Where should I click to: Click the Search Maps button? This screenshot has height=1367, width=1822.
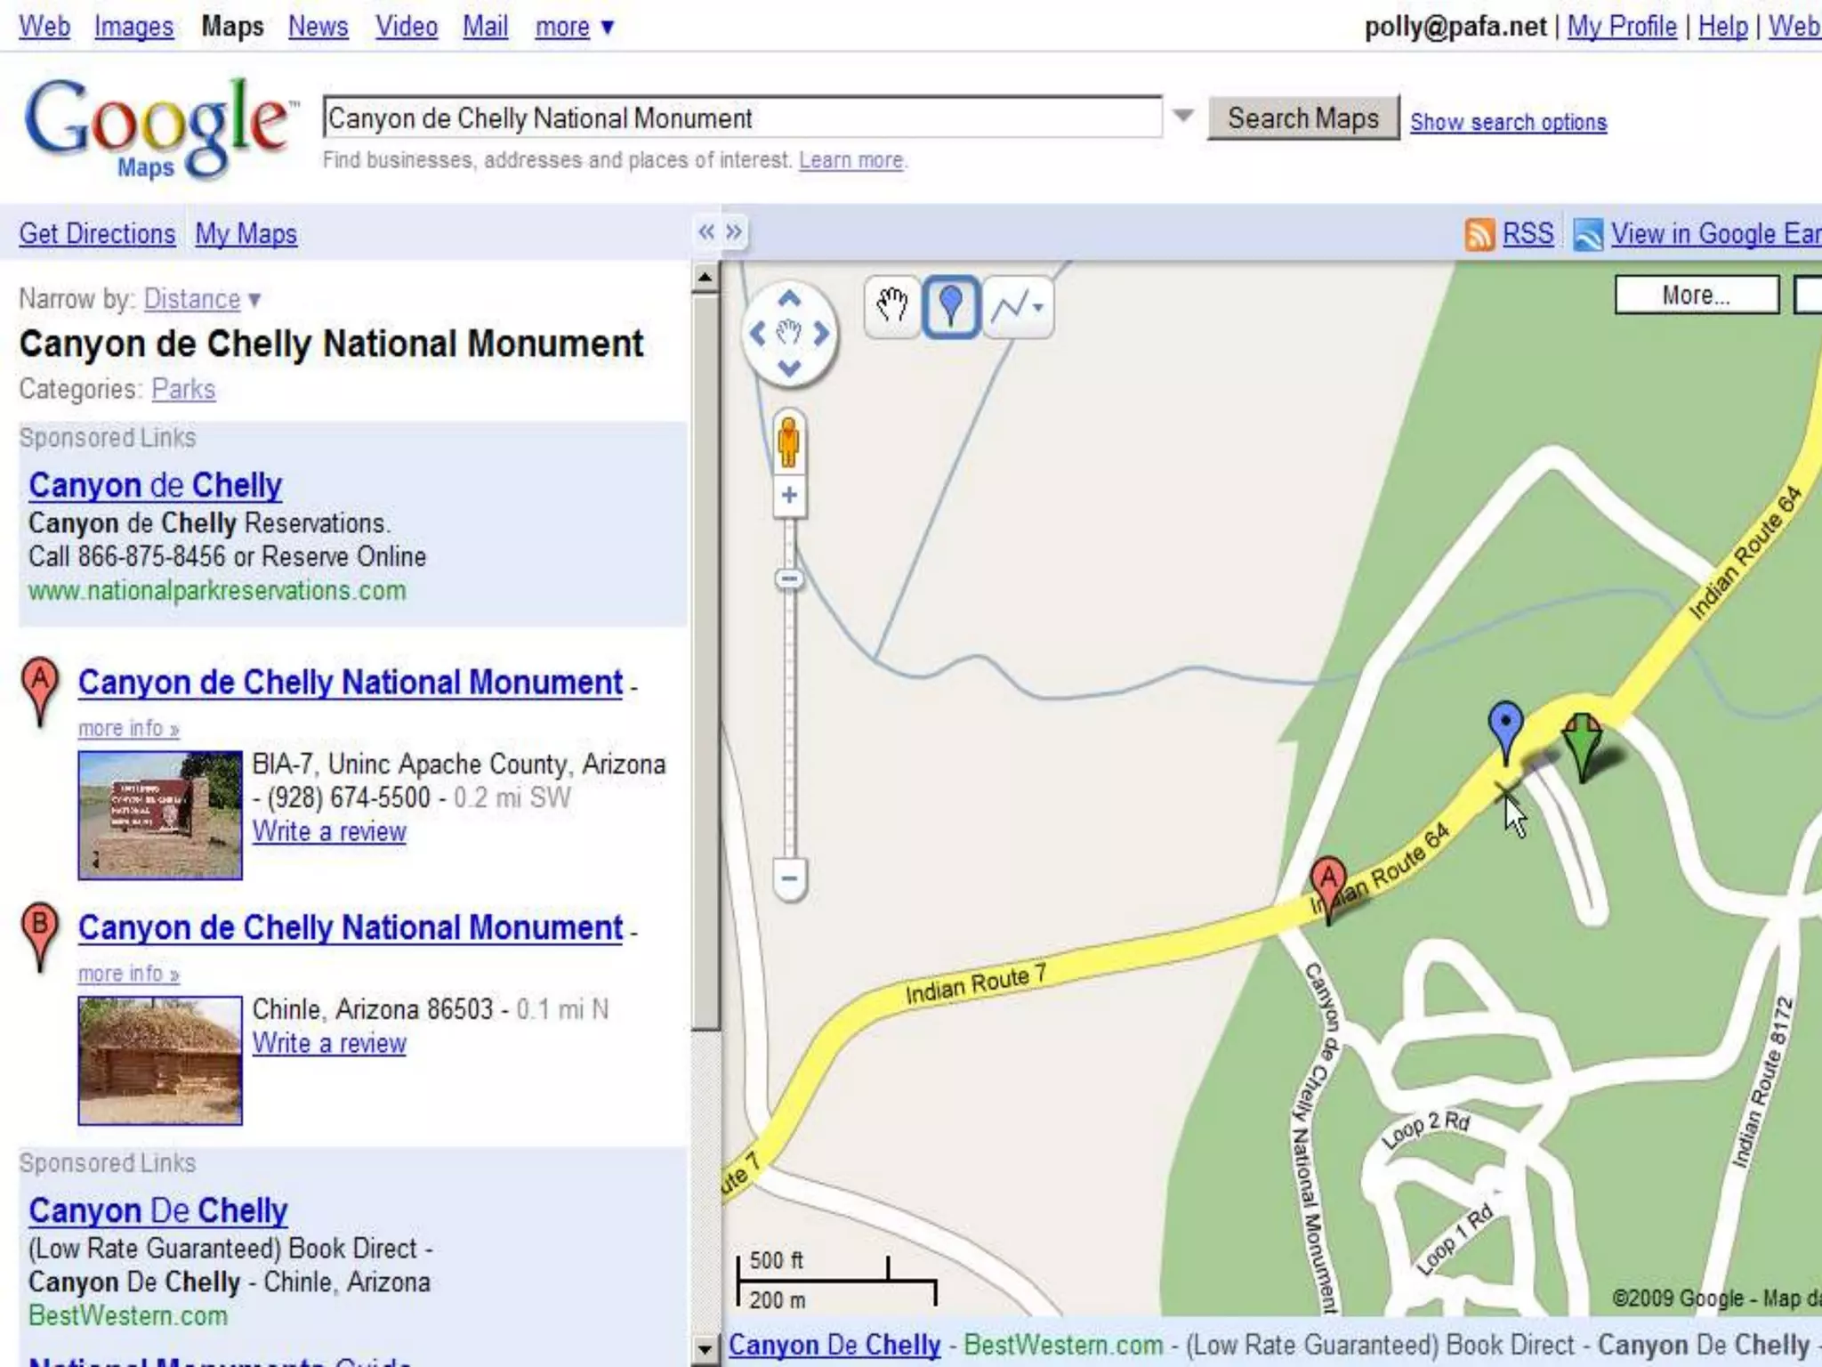point(1302,118)
